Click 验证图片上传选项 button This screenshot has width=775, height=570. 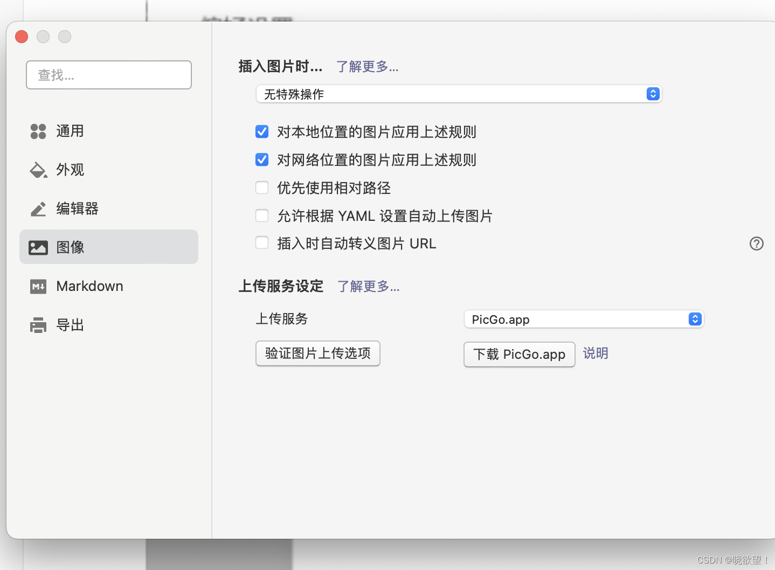[x=318, y=353]
